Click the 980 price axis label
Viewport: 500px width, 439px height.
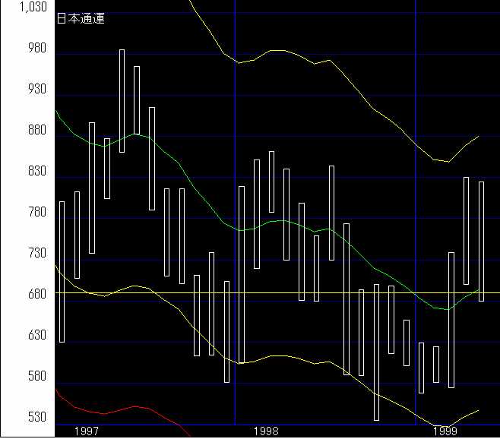(x=36, y=49)
